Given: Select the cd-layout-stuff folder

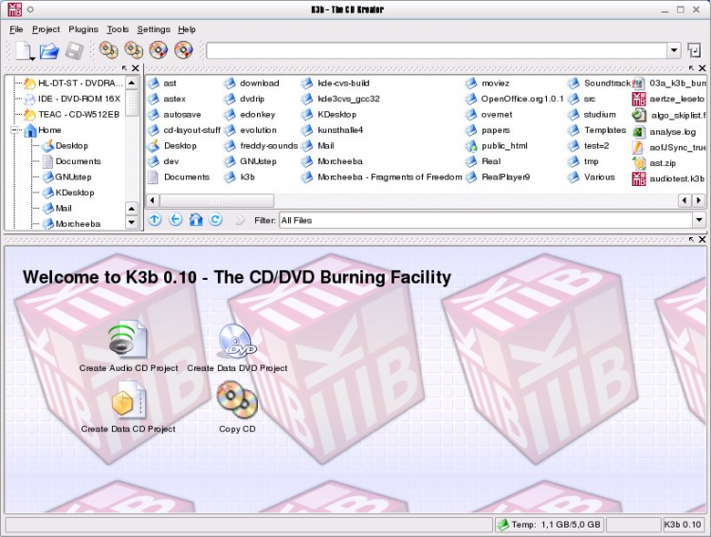Looking at the screenshot, I should (184, 130).
